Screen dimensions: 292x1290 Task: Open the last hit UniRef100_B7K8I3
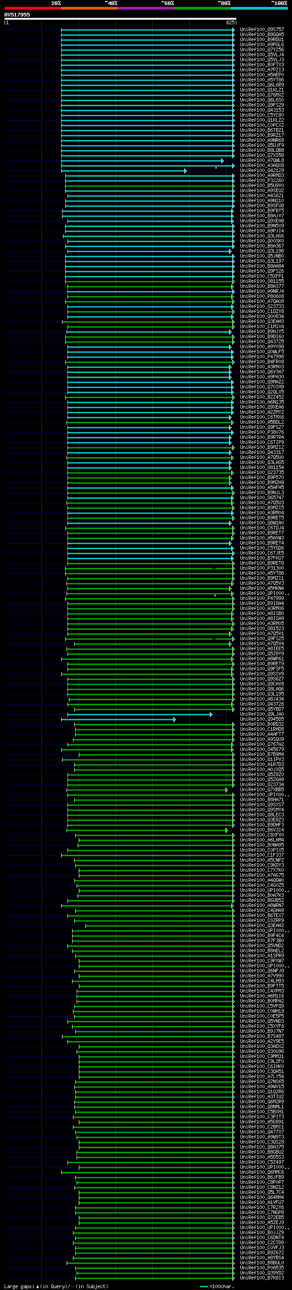tap(262, 1278)
